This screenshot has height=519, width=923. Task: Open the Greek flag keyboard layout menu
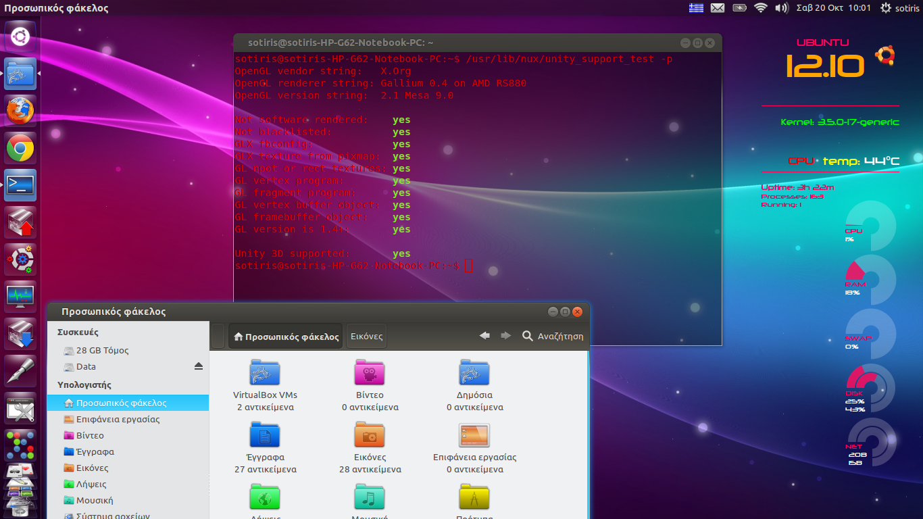(696, 8)
